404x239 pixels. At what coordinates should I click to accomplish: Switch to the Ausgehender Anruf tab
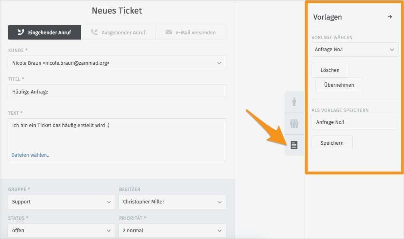coord(118,32)
